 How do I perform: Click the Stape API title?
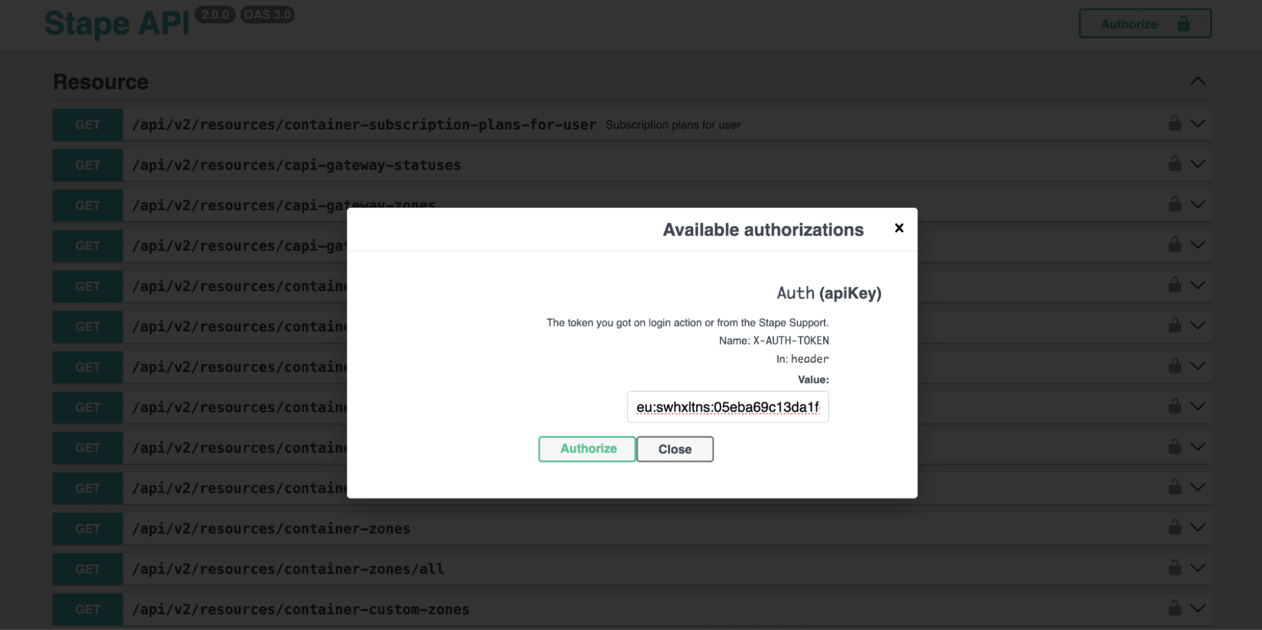coord(116,23)
